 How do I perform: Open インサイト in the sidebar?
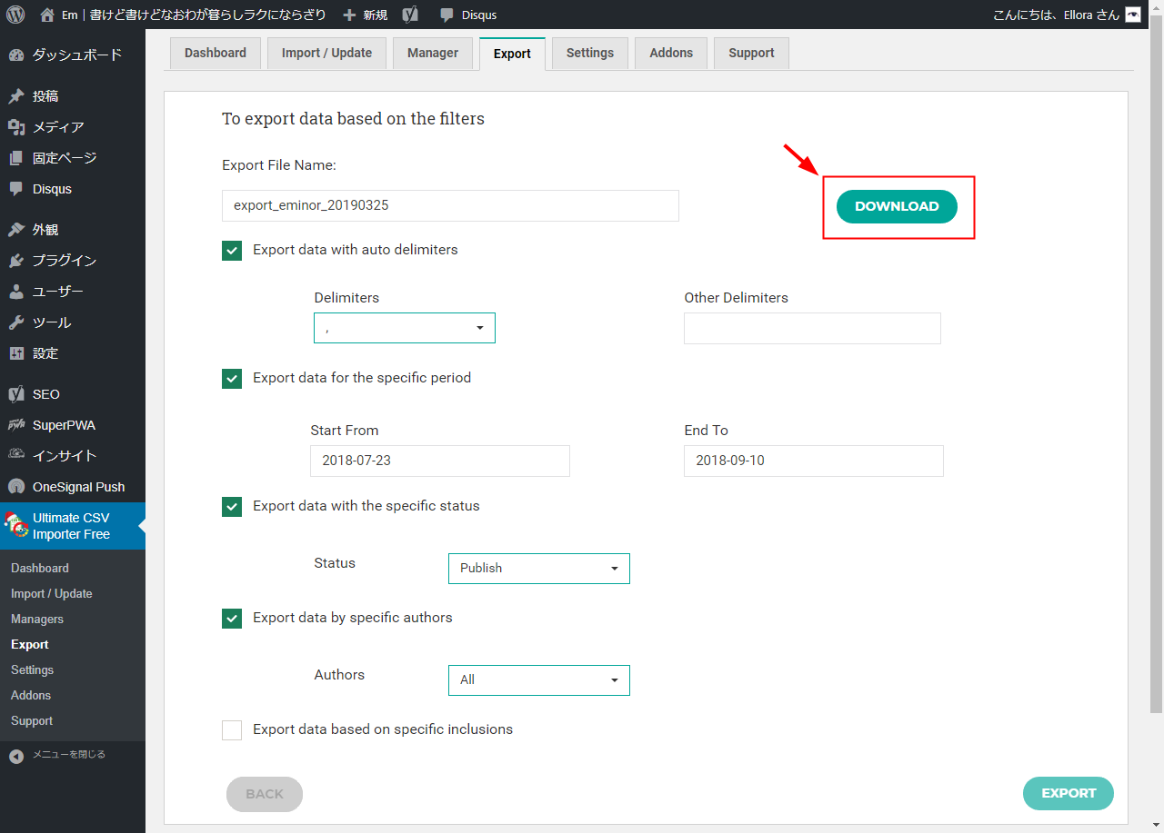[x=73, y=456]
